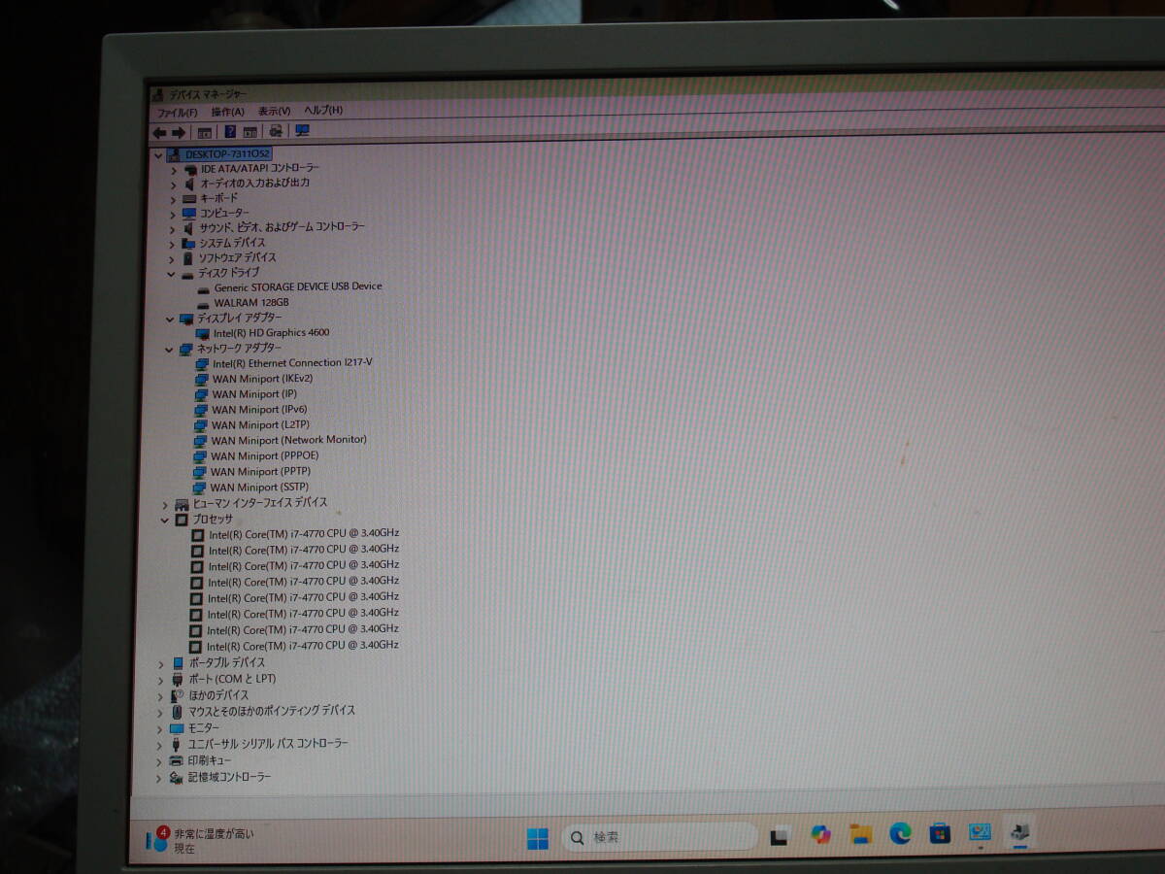Collapse the ディスプレイ アダプター node
The height and width of the screenshot is (874, 1165).
click(x=171, y=319)
